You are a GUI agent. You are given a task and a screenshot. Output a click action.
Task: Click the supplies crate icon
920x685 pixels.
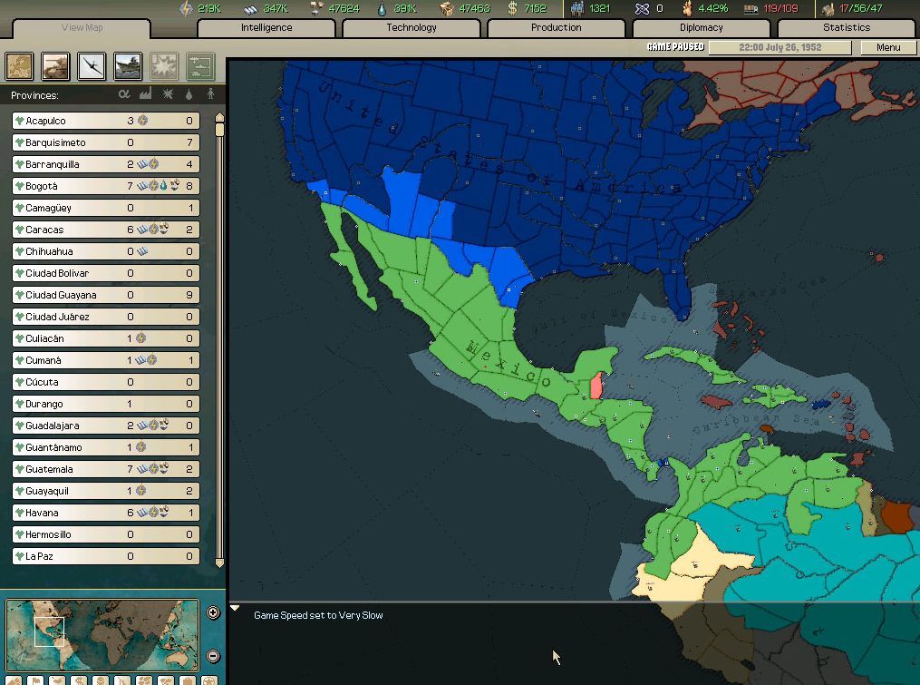pyautogui.click(x=447, y=8)
